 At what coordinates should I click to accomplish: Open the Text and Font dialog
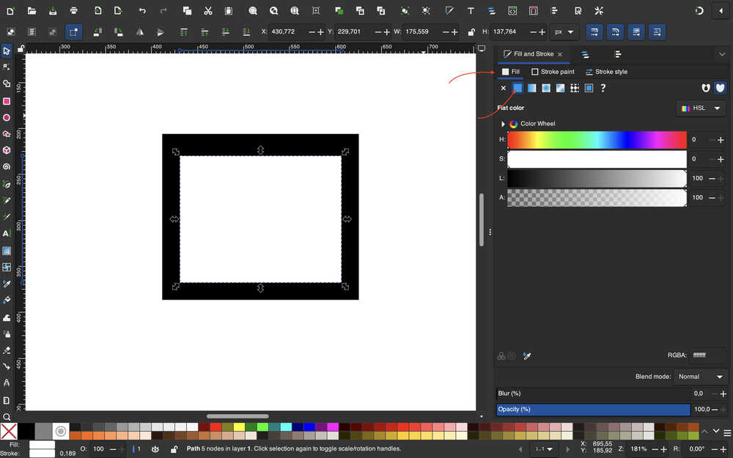(x=471, y=11)
